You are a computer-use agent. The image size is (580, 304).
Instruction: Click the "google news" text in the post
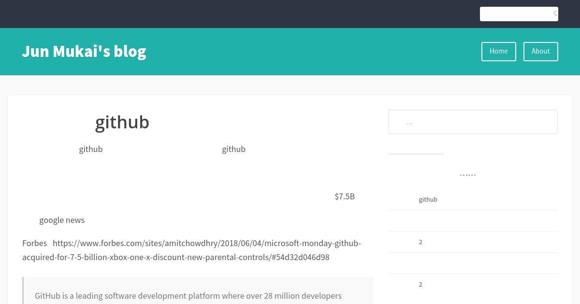62,220
